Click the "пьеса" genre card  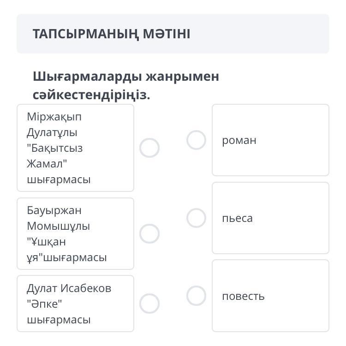tap(270, 218)
